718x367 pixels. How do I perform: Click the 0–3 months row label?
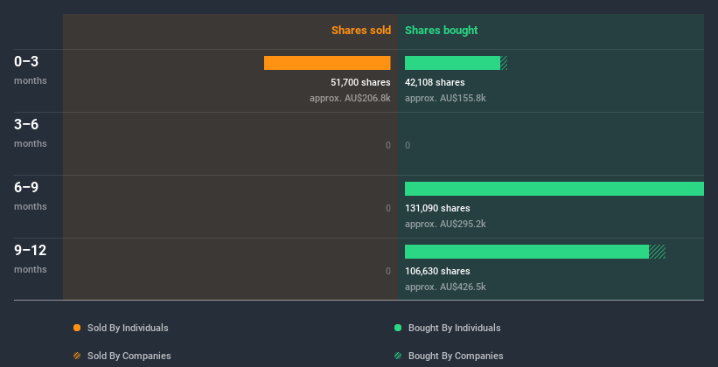click(x=31, y=70)
